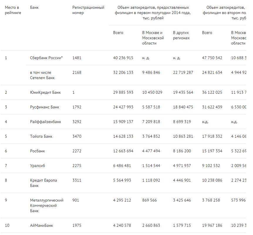Select the value 22 719 287
The width and height of the screenshot is (253, 235).
[x=183, y=72]
